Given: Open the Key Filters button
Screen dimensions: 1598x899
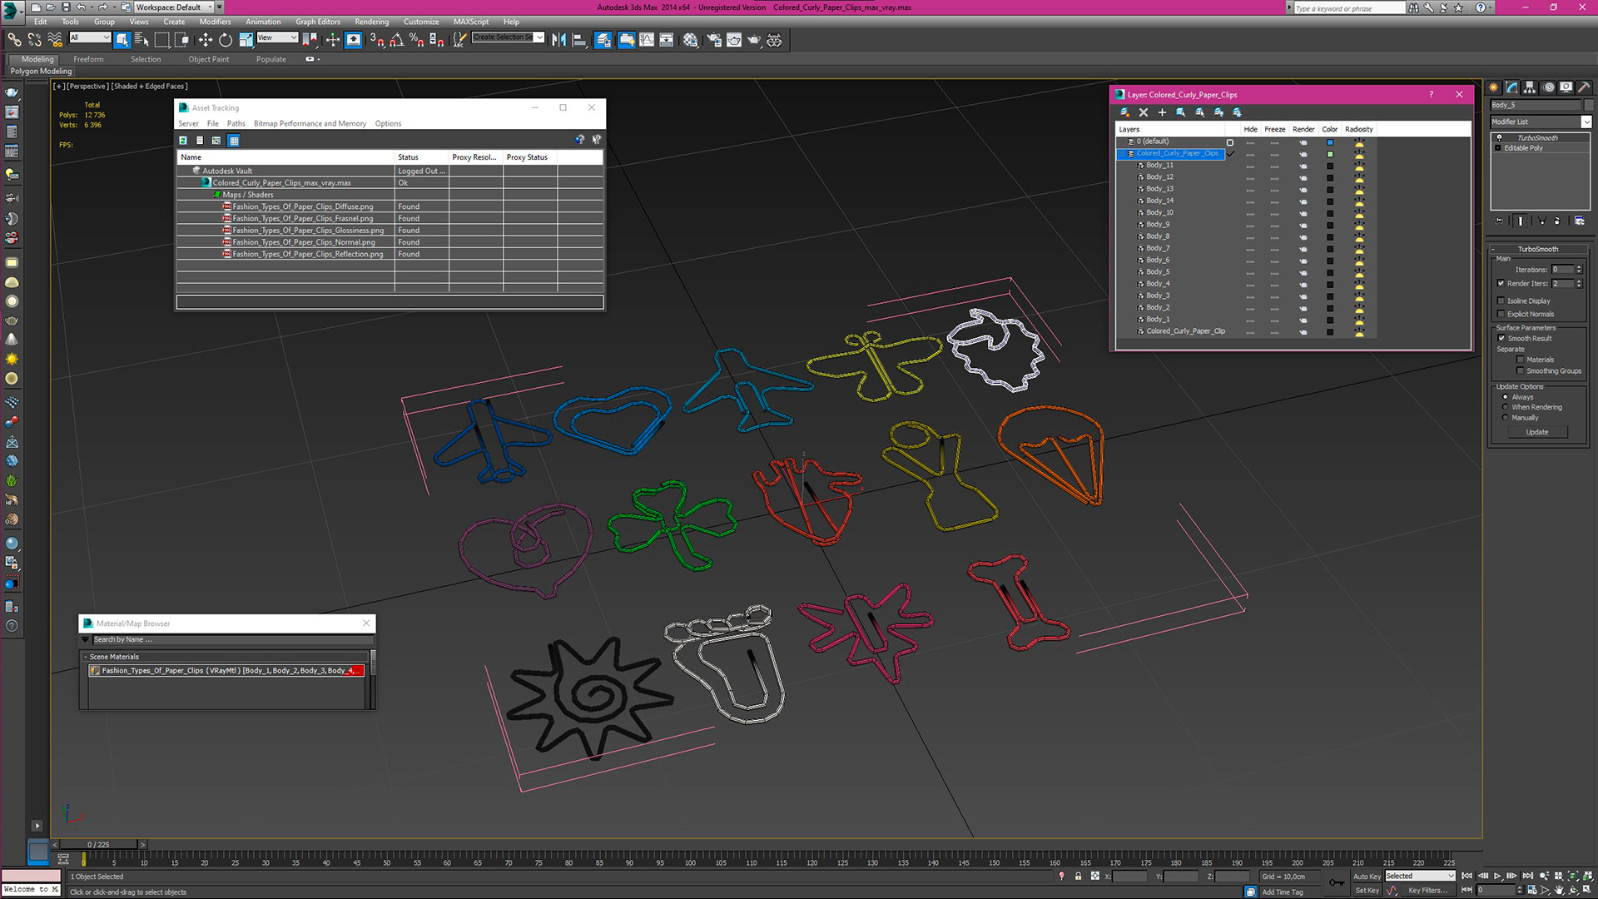Looking at the screenshot, I should click(1428, 891).
